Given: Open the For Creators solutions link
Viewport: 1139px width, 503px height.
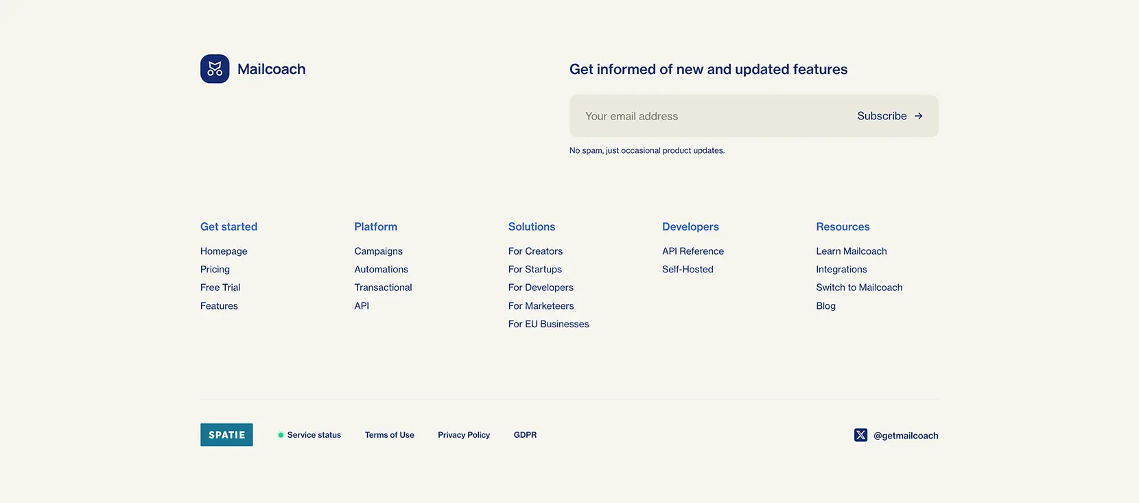Looking at the screenshot, I should point(535,251).
